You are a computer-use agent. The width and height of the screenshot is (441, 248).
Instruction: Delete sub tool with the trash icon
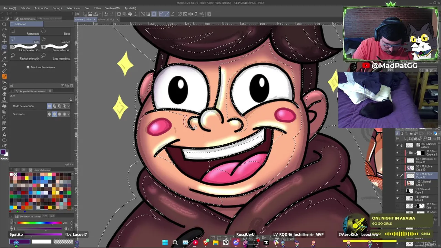71,86
